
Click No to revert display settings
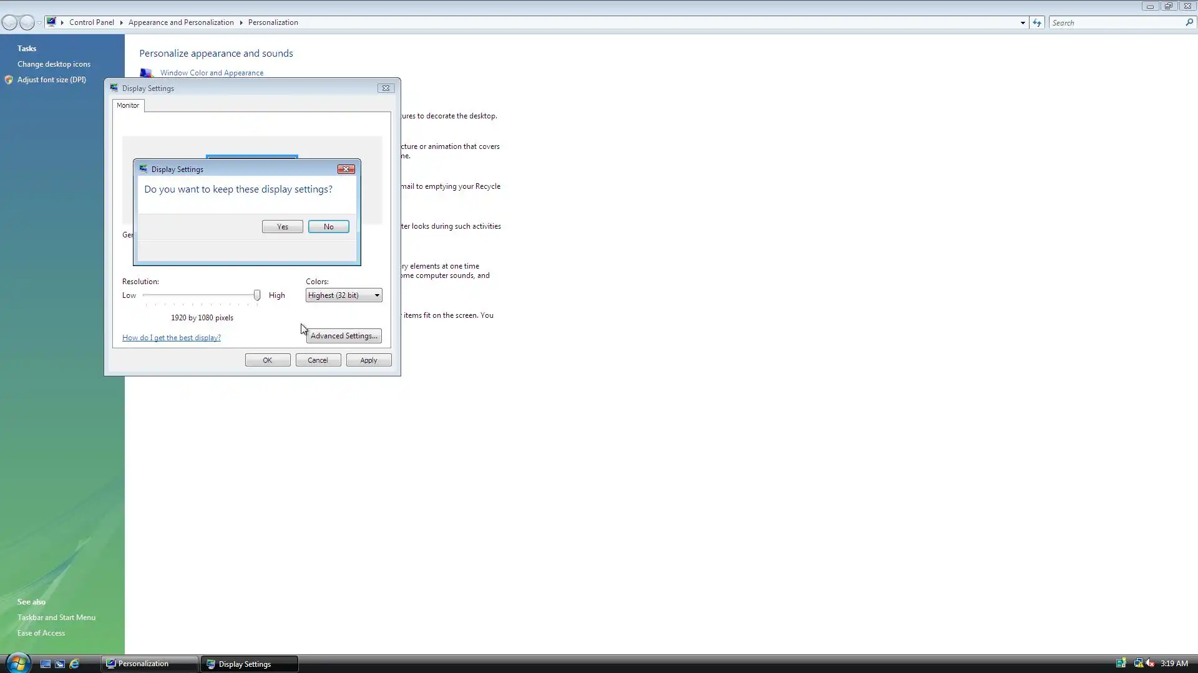[x=328, y=227]
